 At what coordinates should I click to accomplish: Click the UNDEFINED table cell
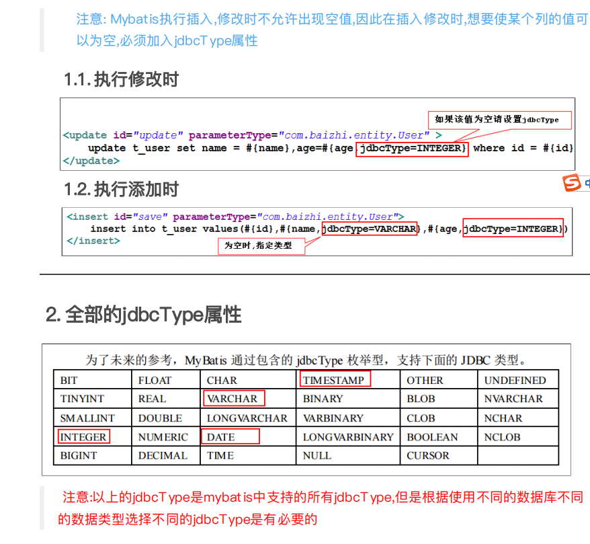tap(518, 379)
